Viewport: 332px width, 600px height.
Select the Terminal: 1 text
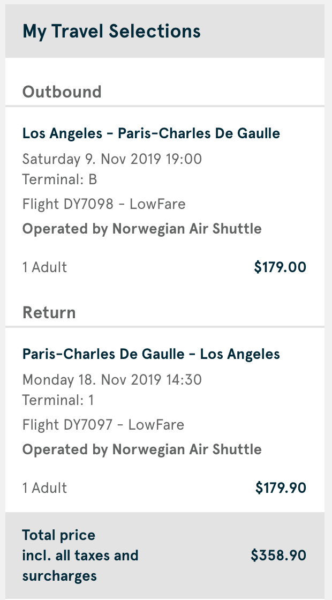coord(58,400)
